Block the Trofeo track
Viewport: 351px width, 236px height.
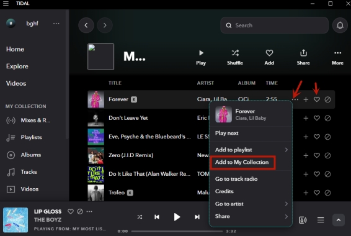coord(327,193)
